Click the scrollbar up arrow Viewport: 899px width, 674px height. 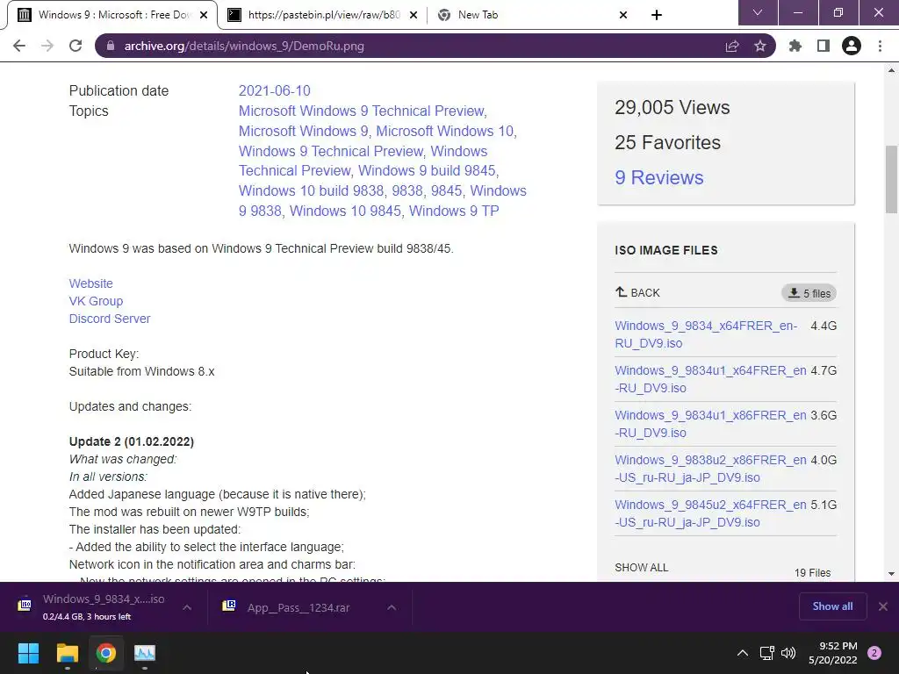[891, 70]
